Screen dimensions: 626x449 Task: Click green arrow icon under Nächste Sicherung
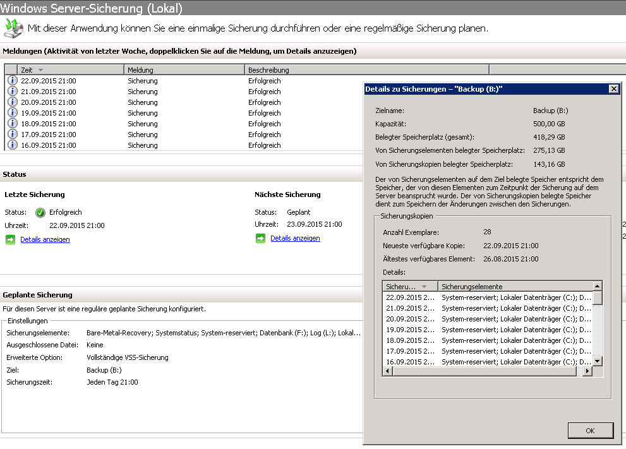260,238
